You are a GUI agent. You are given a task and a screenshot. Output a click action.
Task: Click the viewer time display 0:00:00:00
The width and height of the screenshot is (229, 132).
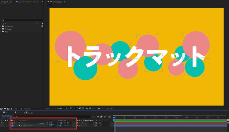click(110, 108)
